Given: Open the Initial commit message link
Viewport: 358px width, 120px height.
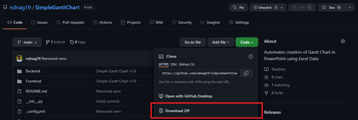Looking at the screenshot, I should click(108, 101).
